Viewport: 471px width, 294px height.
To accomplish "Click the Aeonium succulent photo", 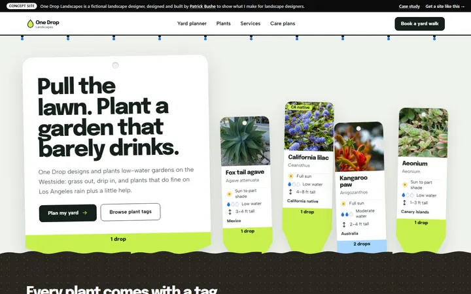I will tap(423, 133).
